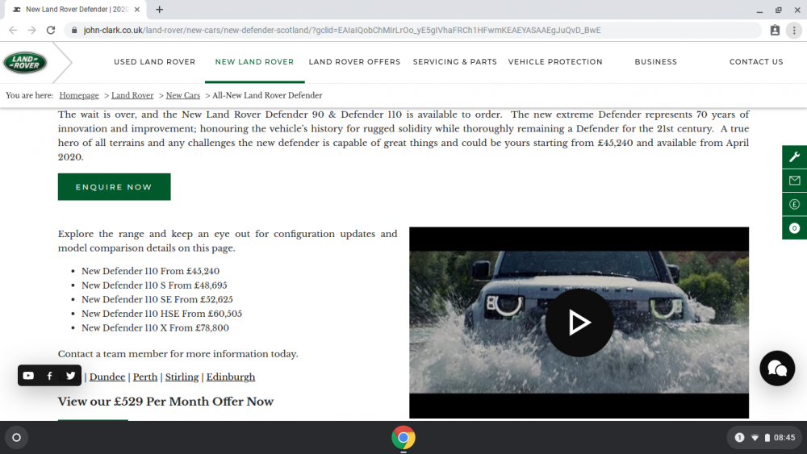Click Chrome icon in the shelf
Screen dimensions: 807x454
point(403,438)
